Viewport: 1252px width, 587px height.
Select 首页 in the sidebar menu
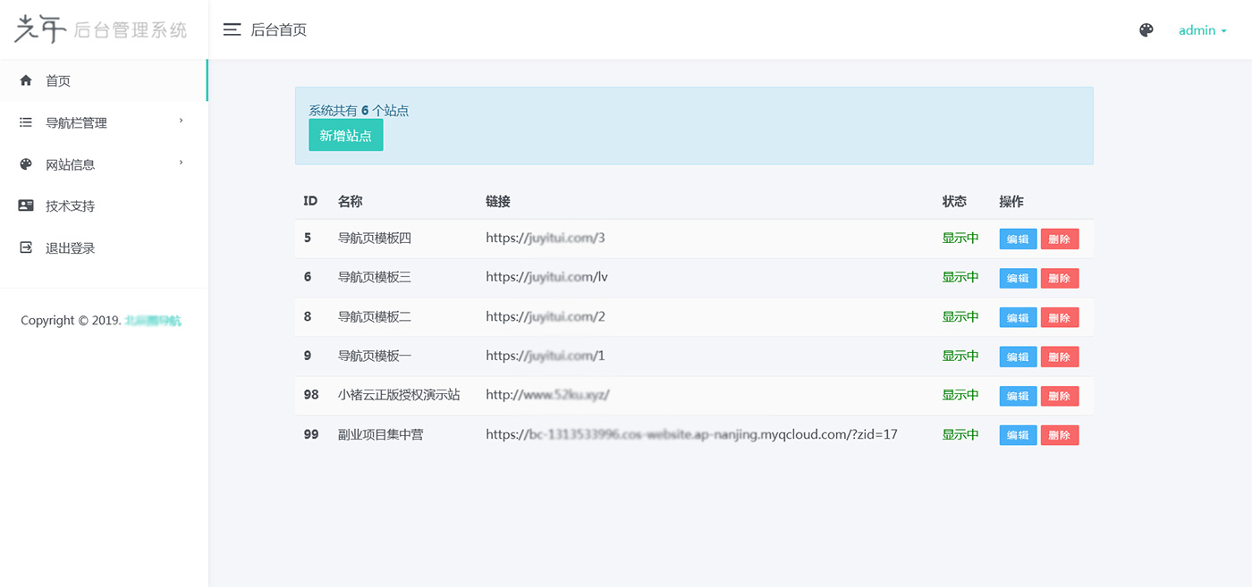pos(59,80)
